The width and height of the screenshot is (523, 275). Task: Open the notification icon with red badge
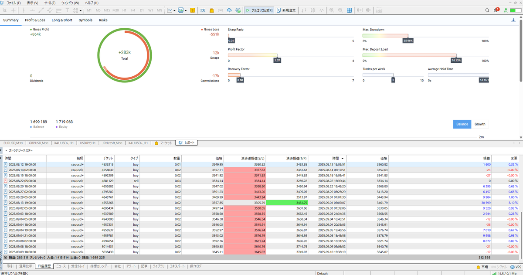tap(496, 10)
